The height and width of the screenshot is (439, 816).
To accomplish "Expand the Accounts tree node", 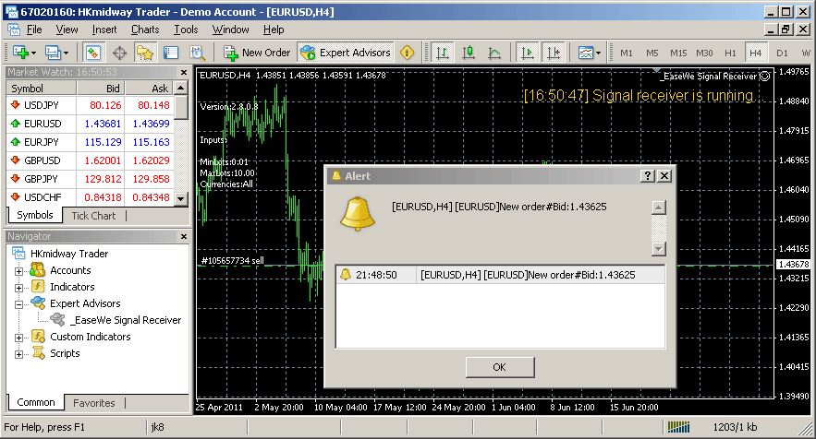I will click(x=18, y=271).
